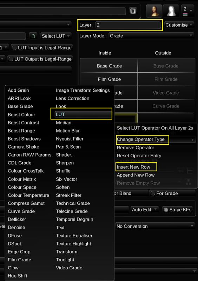Open the No Conversion dropdown

pos(155,226)
